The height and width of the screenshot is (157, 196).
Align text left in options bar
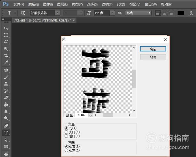(158, 13)
